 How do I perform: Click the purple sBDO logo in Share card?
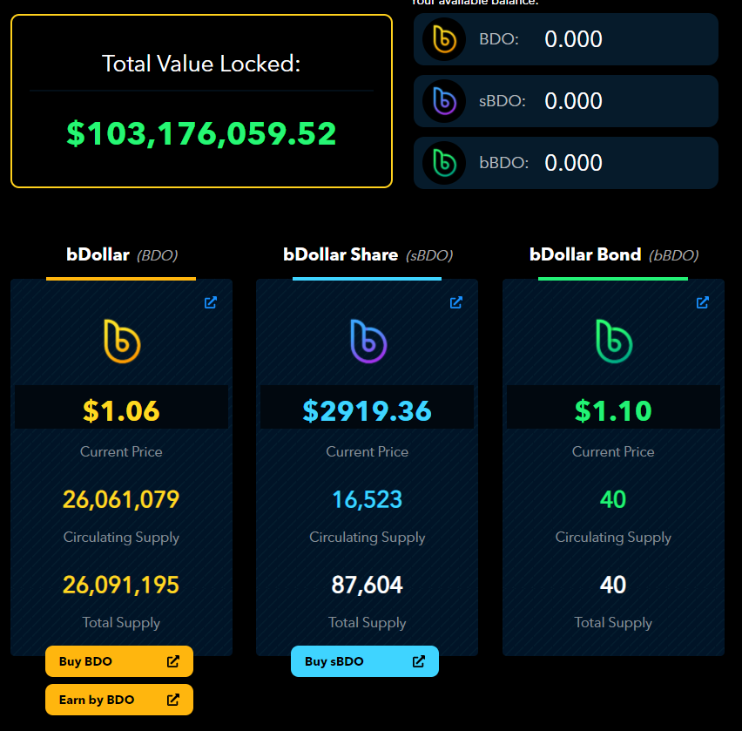[x=368, y=342]
